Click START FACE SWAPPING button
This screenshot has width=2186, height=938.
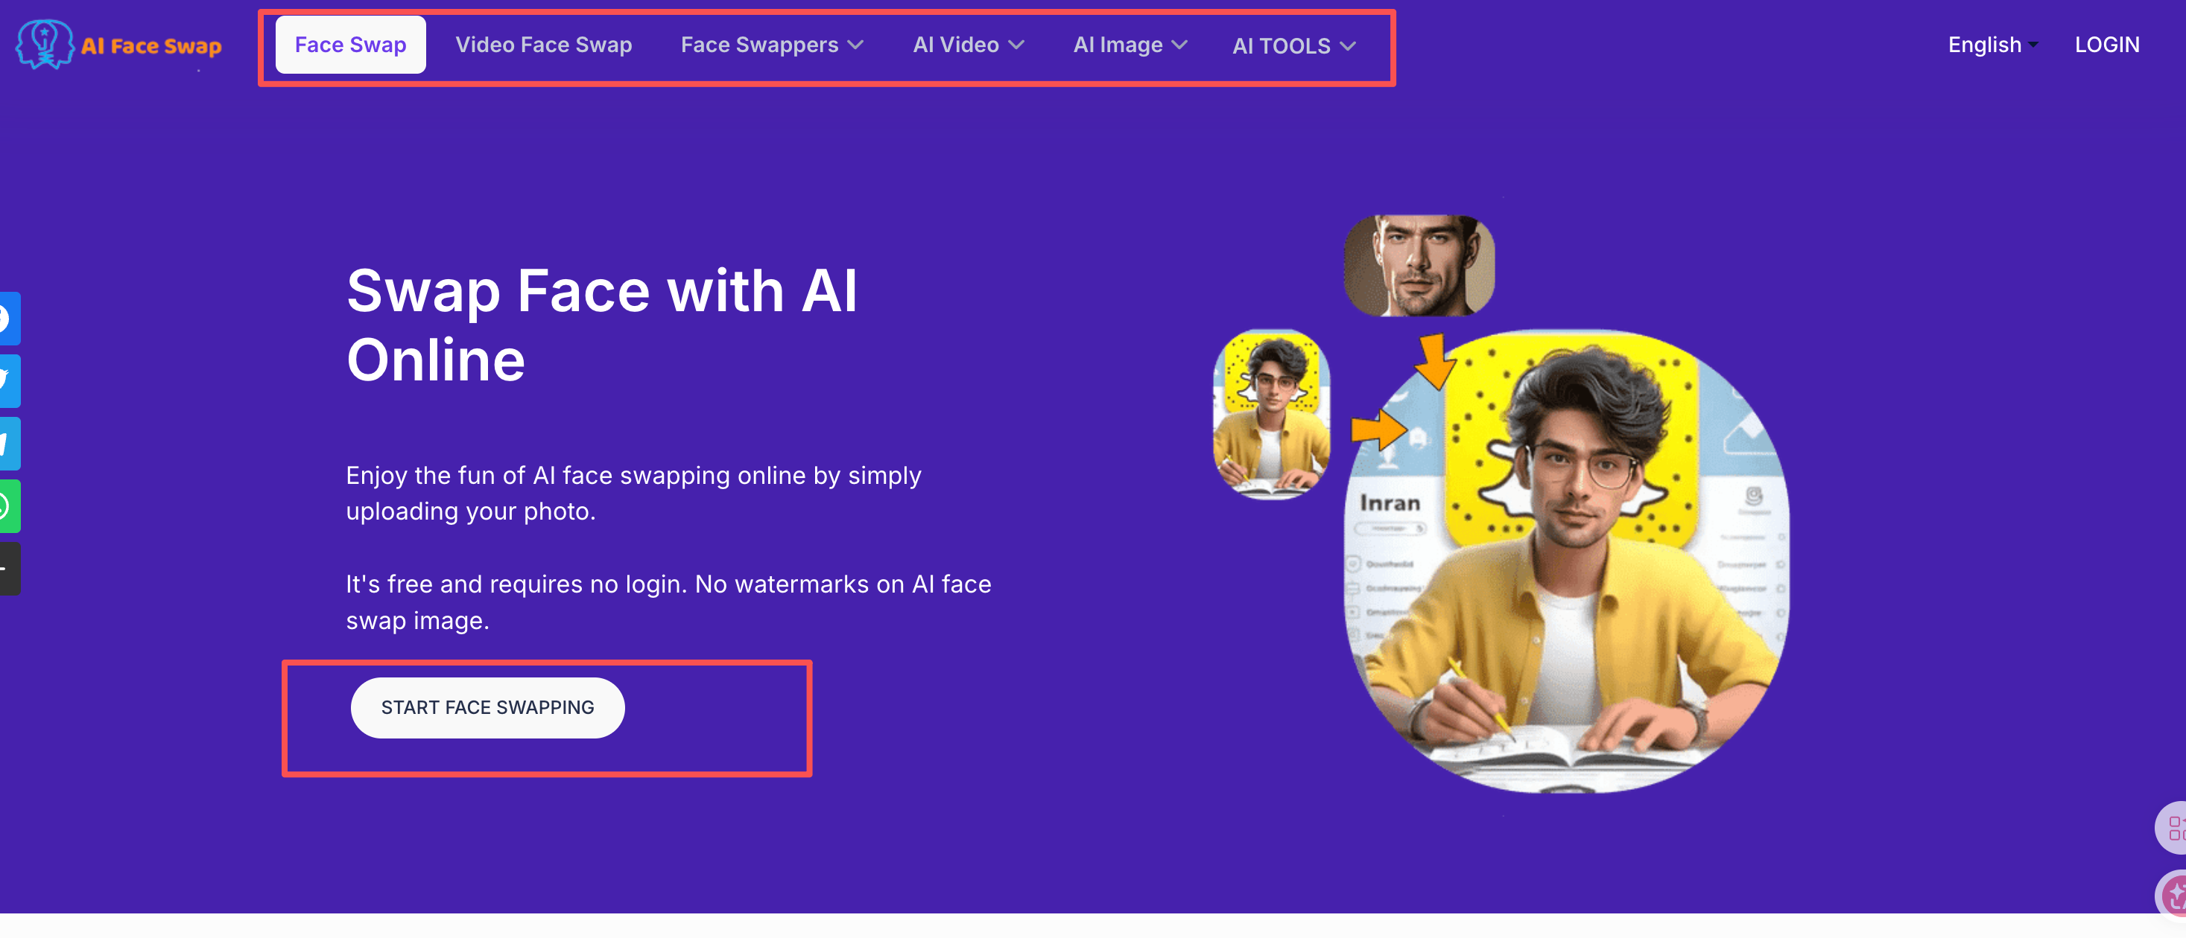point(487,707)
